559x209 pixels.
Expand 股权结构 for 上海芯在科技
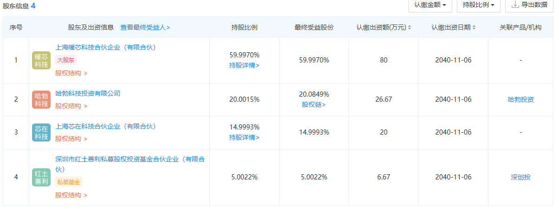(71, 139)
